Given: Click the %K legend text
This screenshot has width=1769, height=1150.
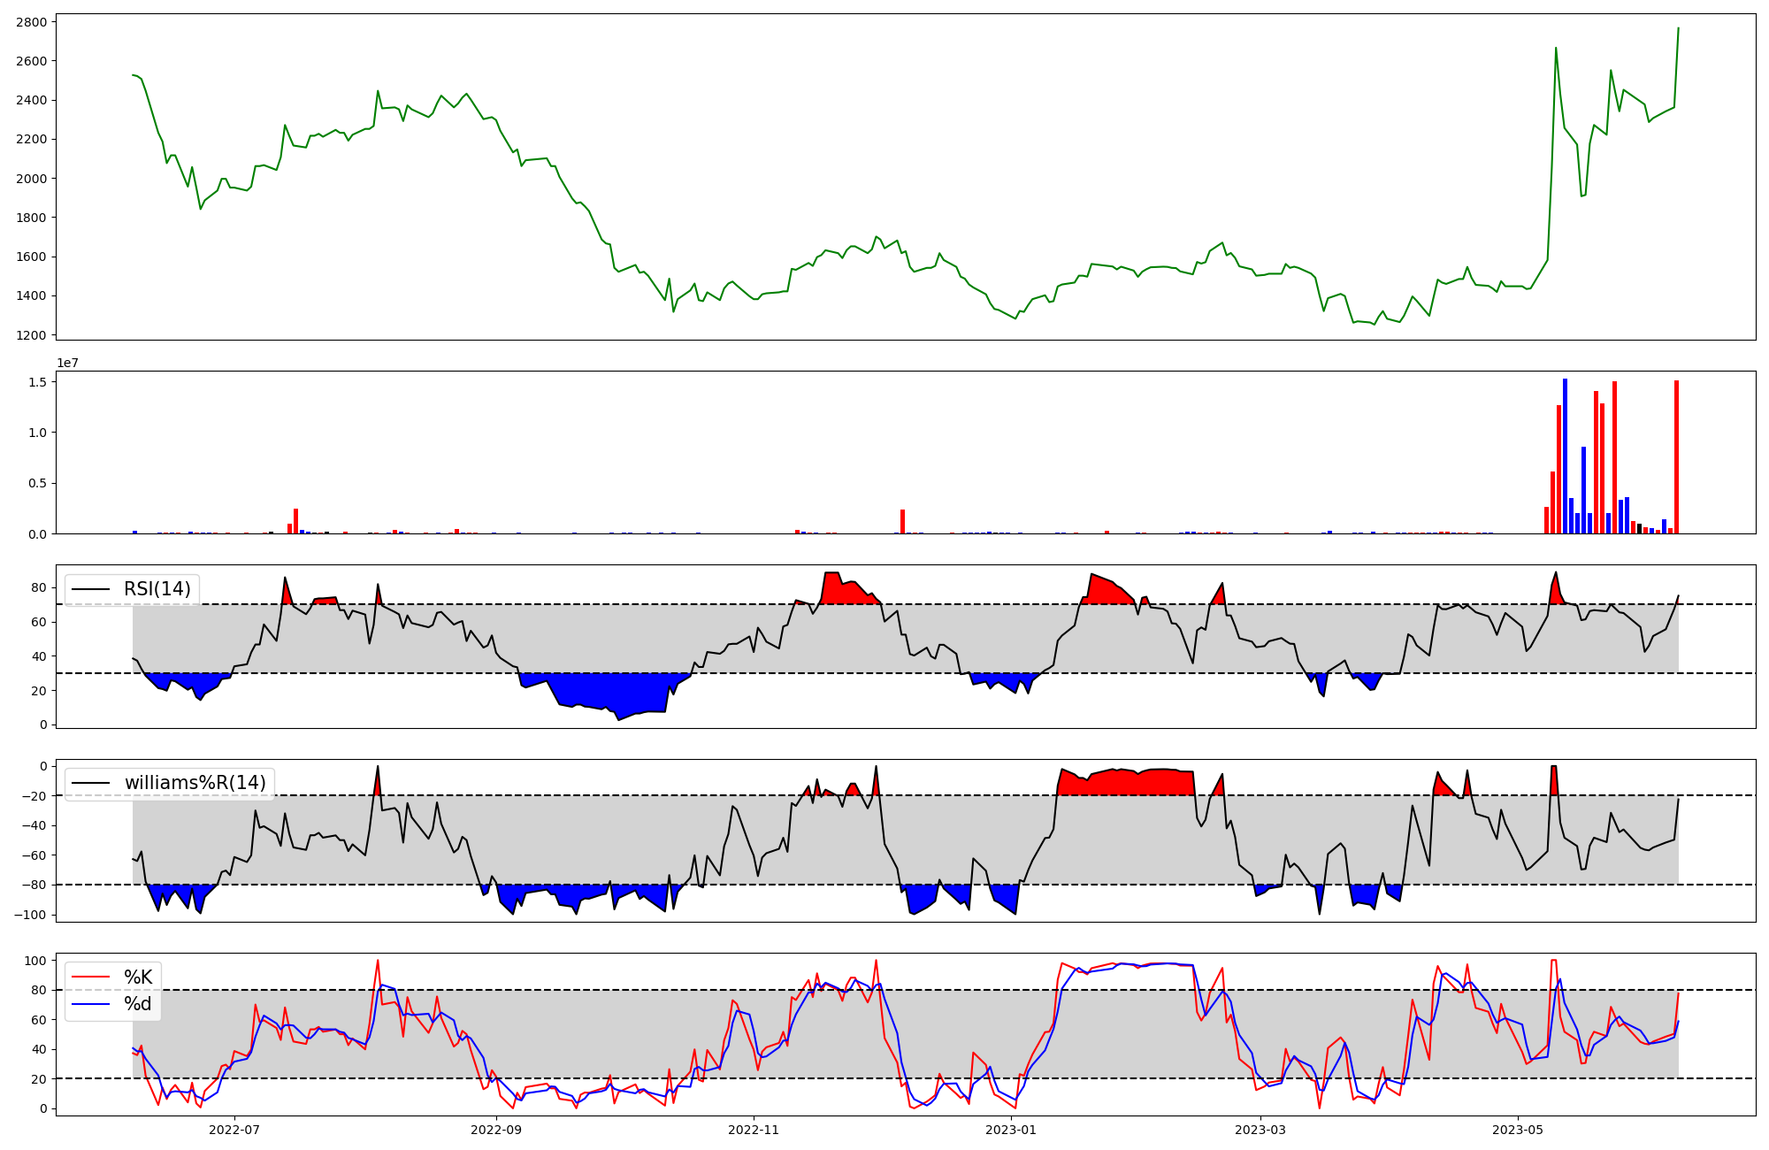Looking at the screenshot, I should click(x=138, y=977).
